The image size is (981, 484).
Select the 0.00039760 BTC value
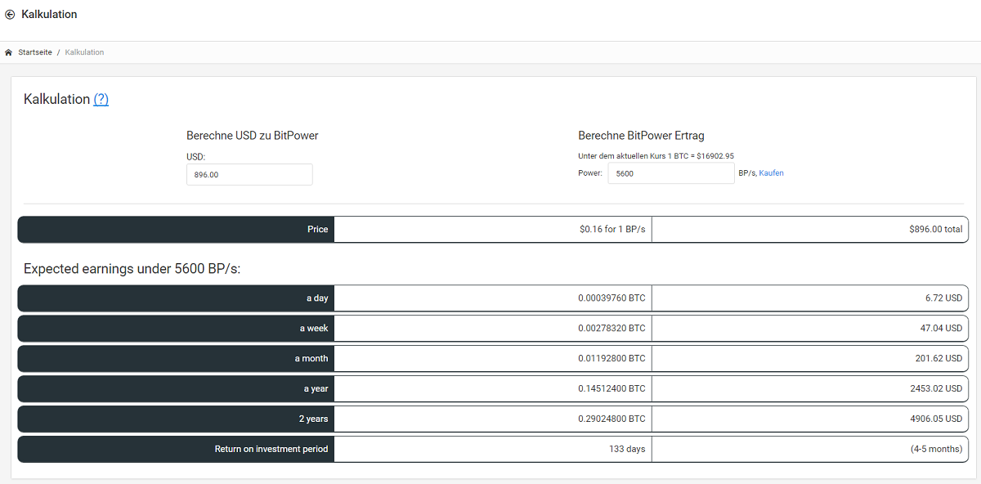pyautogui.click(x=611, y=298)
